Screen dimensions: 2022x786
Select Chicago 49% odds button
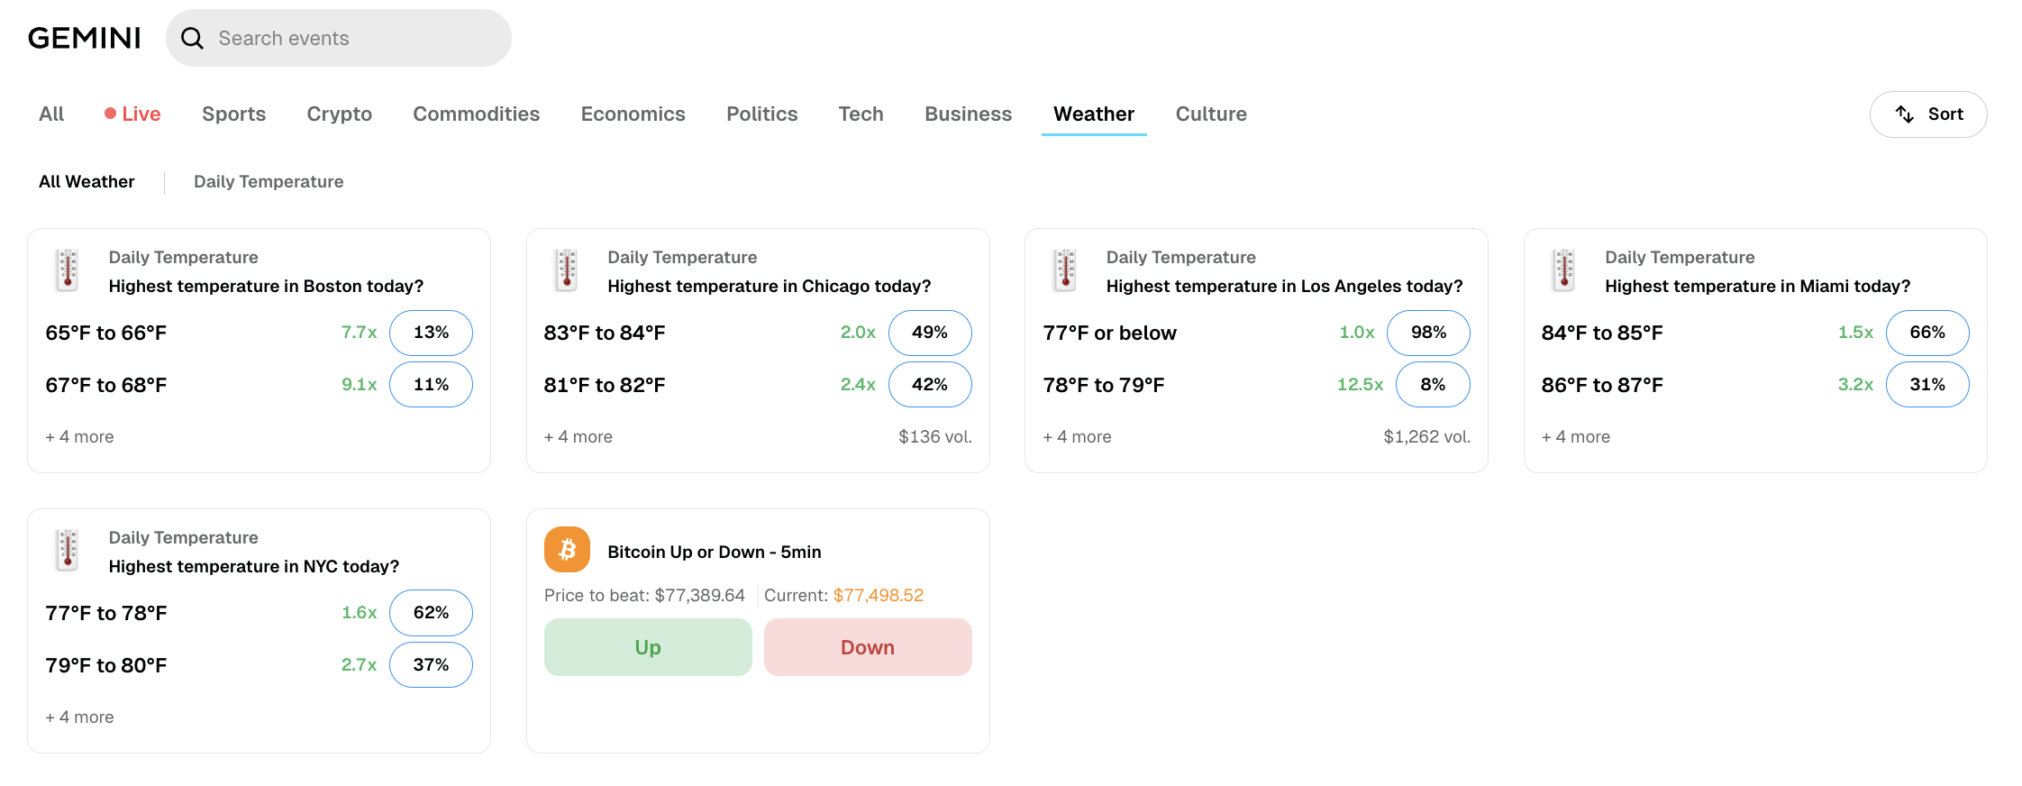[x=930, y=333]
